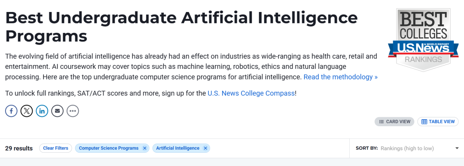The height and width of the screenshot is (166, 464).
Task: Click the Best Colleges rankings badge
Action: pos(423,40)
